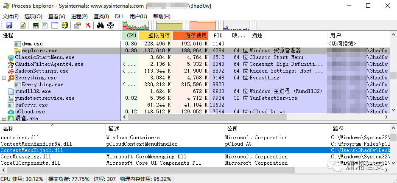This screenshot has width=397, height=183.
Task: Click the yellow commit history graph
Action: tap(169, 25)
